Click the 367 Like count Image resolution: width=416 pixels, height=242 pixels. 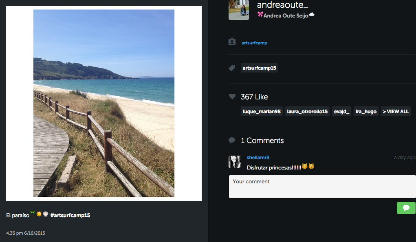(x=254, y=97)
